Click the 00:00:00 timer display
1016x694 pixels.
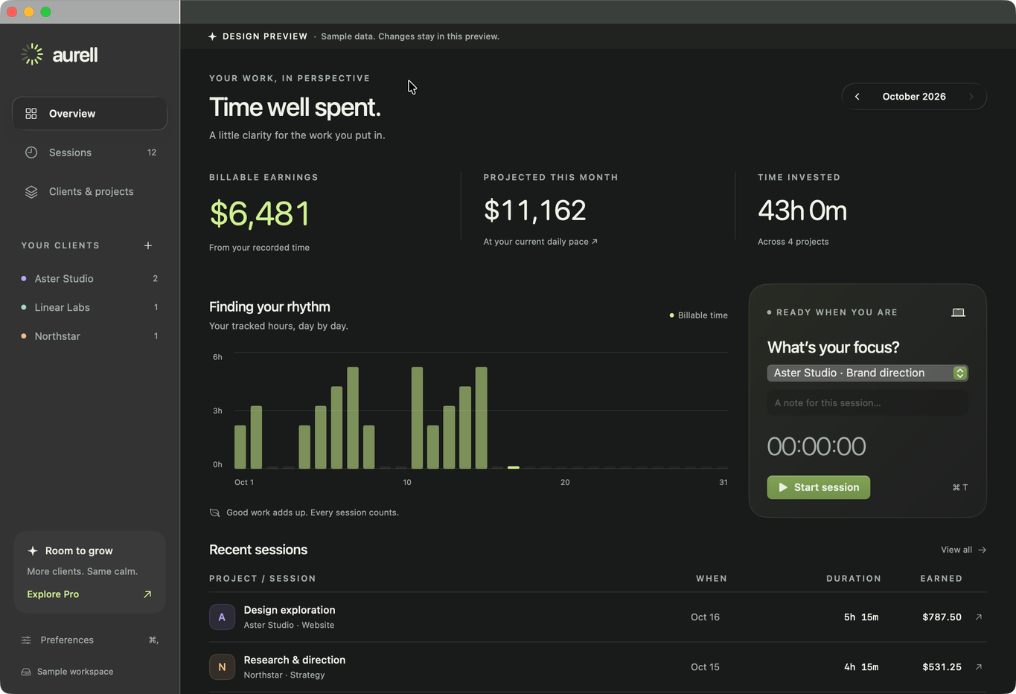click(817, 446)
